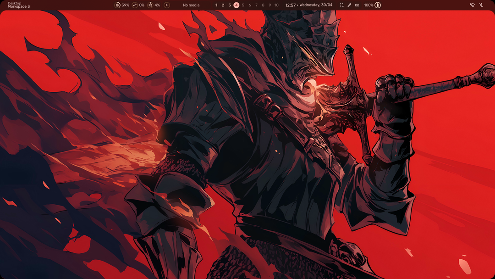
Task: Switch to workspace 1
Action: pyautogui.click(x=216, y=5)
